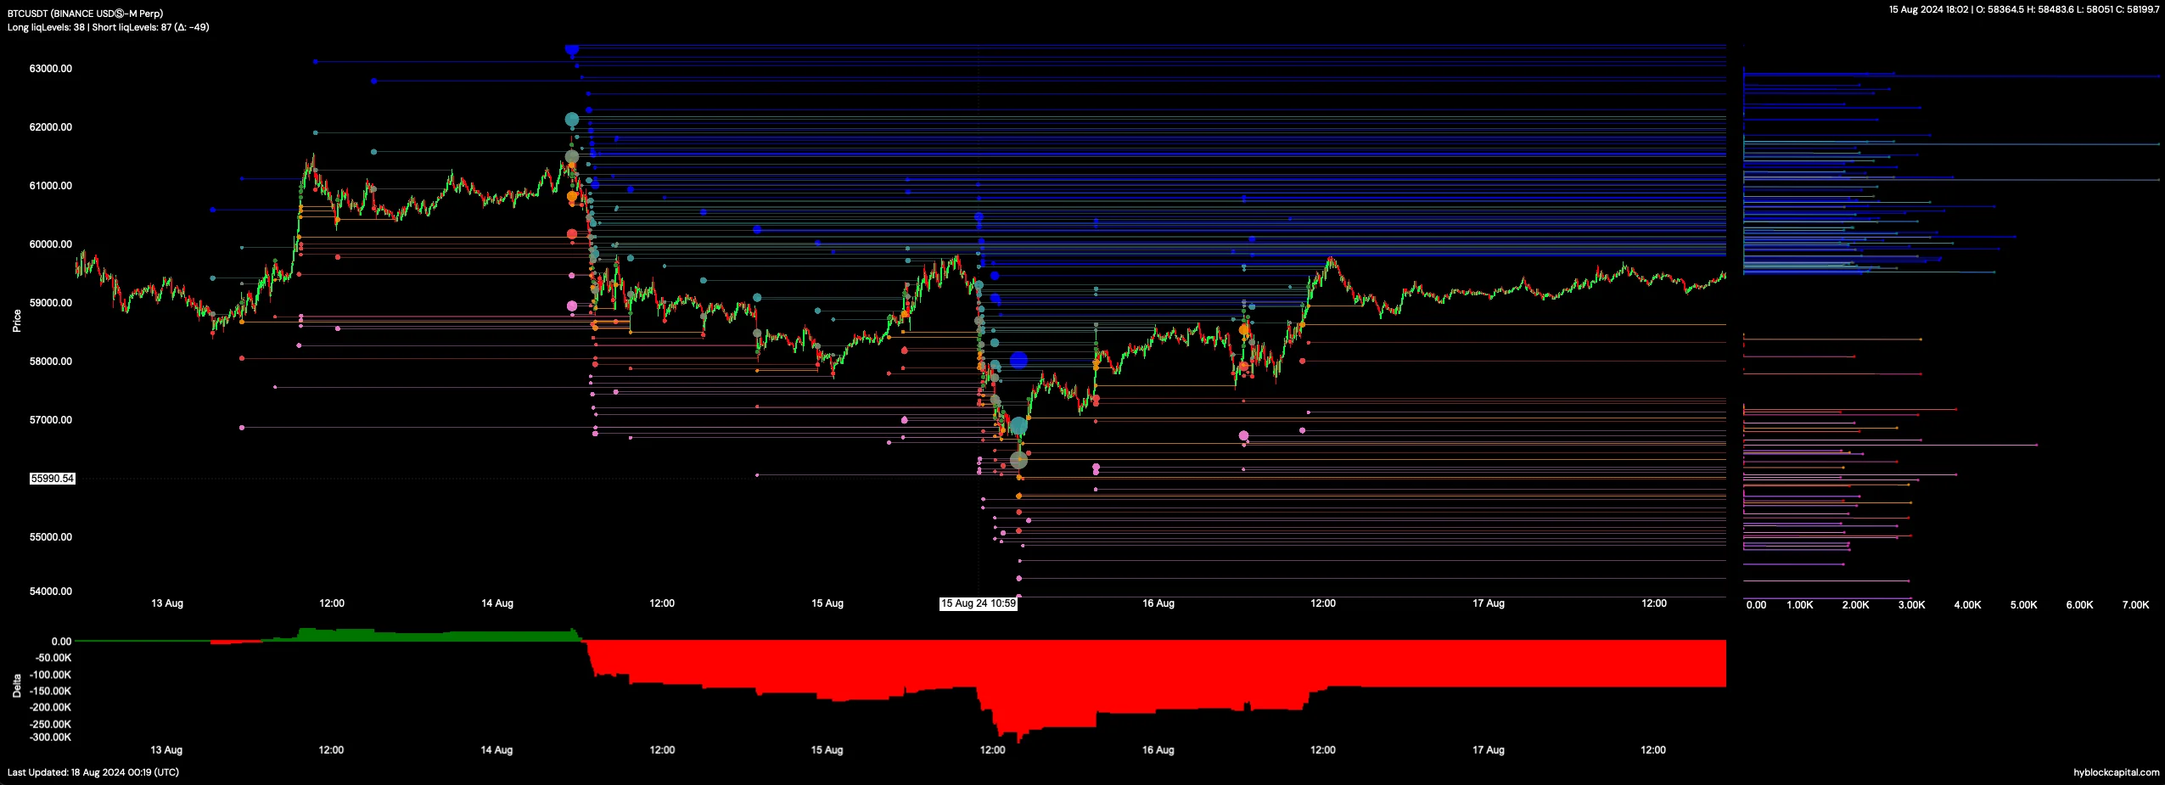Click the 63000.00 price axis label

51,69
